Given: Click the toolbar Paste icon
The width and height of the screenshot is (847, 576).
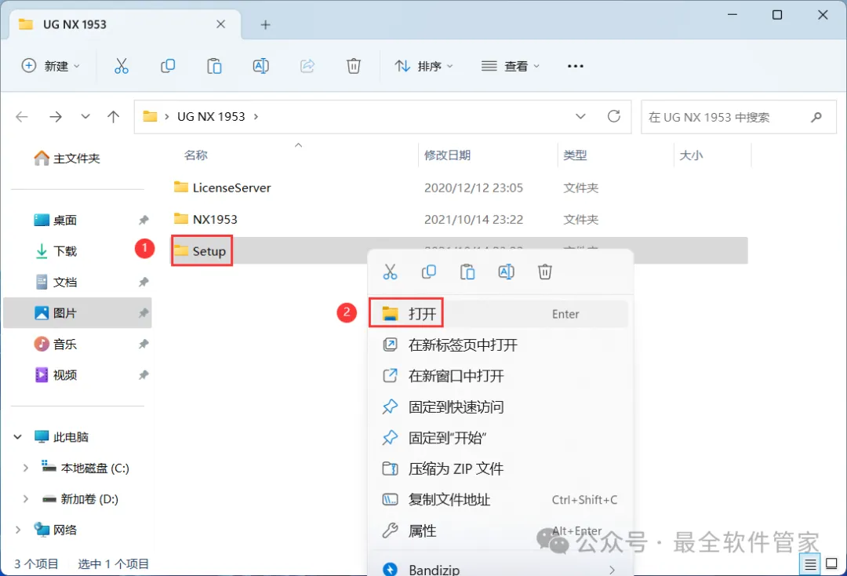Looking at the screenshot, I should 214,66.
